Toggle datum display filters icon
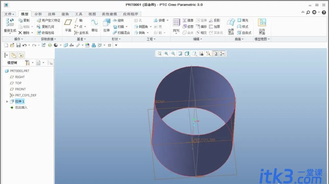The width and height of the screenshot is (329, 184). [208, 54]
